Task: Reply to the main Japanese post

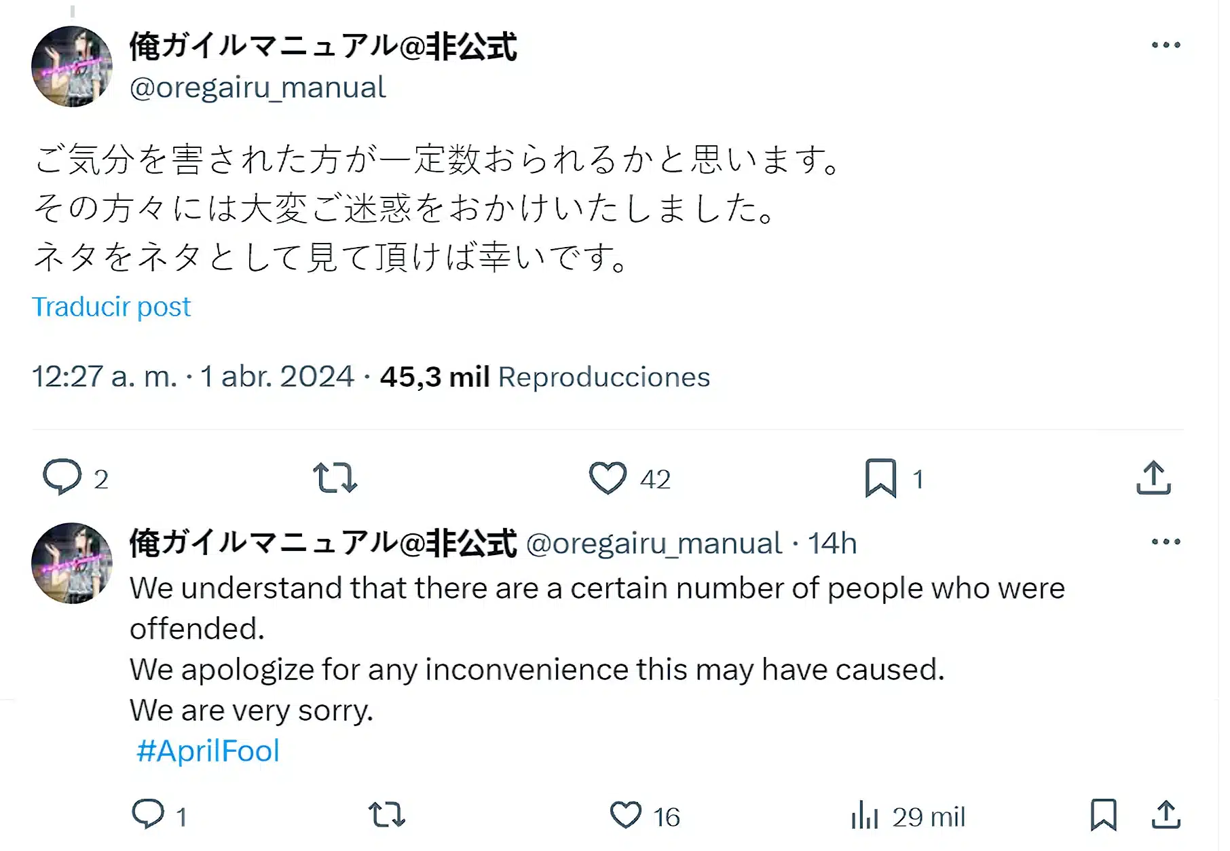Action: 62,477
